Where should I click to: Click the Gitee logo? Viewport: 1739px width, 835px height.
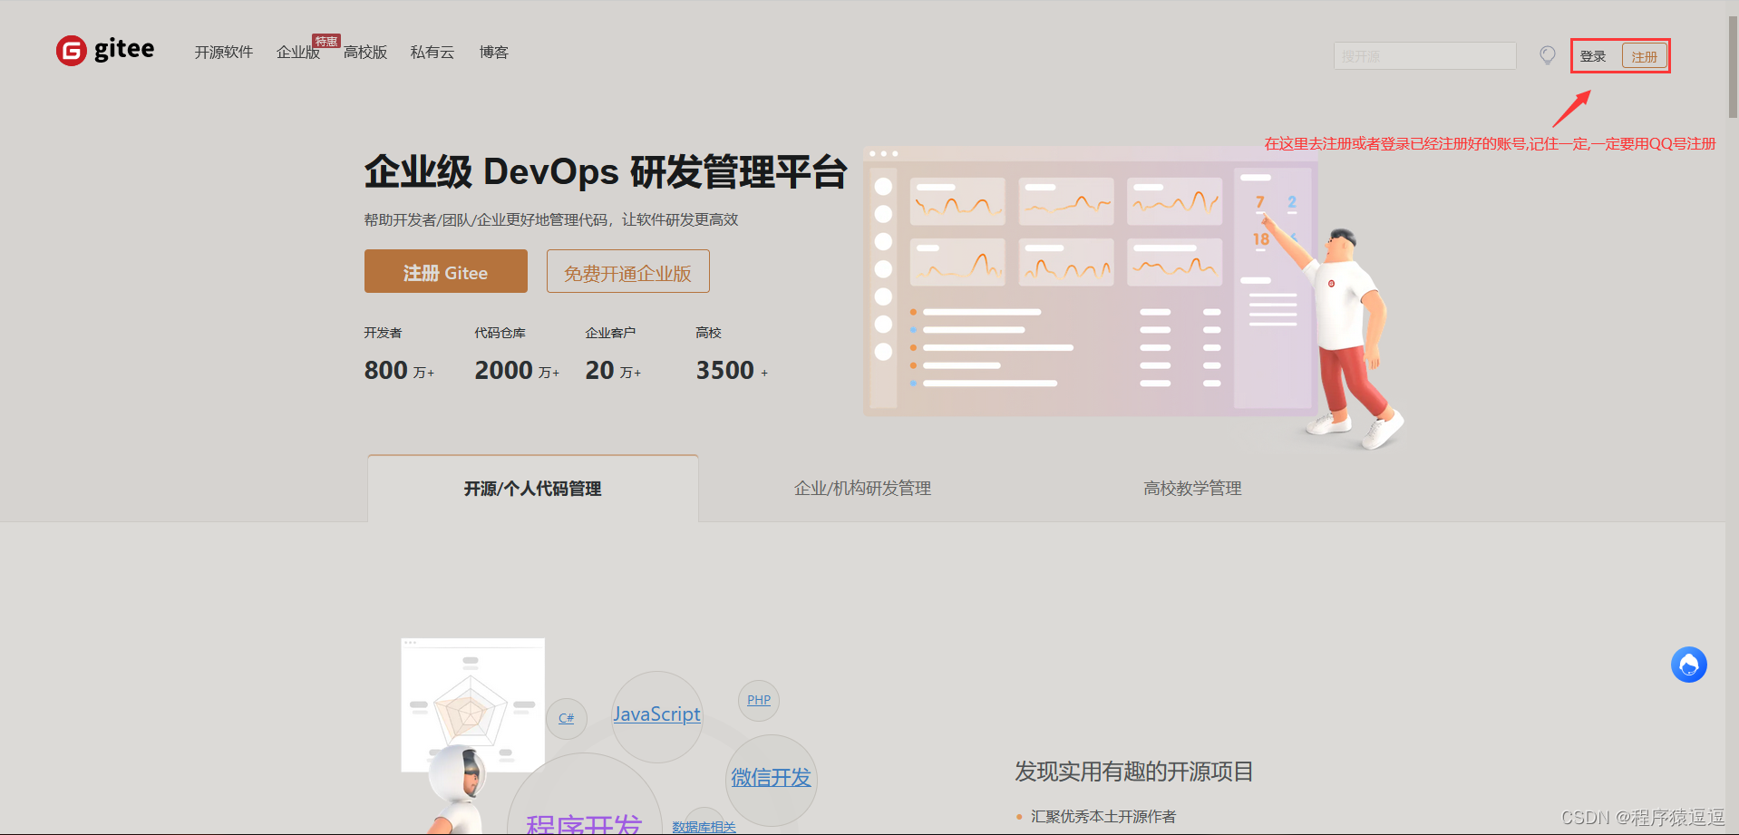pos(105,50)
